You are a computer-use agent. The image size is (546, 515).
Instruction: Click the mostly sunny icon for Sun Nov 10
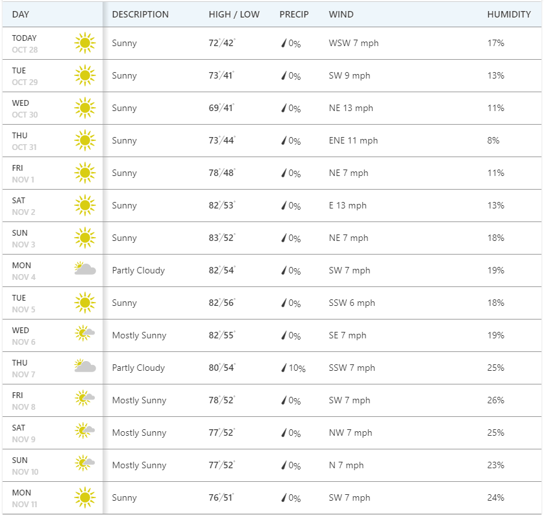[84, 464]
